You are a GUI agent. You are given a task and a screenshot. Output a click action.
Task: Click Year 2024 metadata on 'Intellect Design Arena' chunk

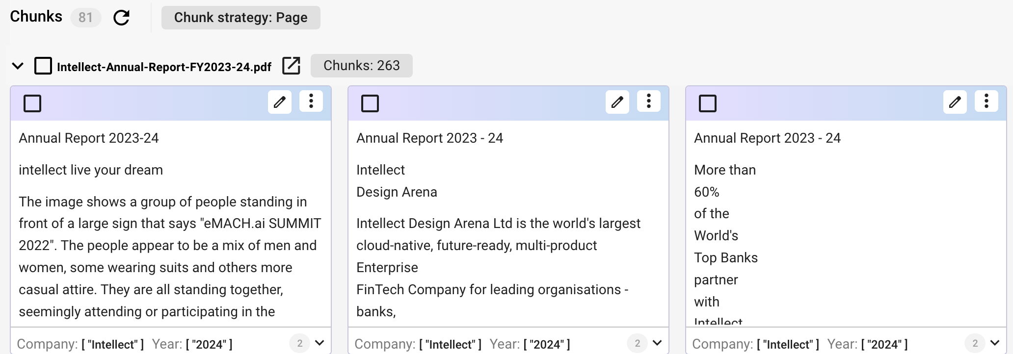pos(530,344)
